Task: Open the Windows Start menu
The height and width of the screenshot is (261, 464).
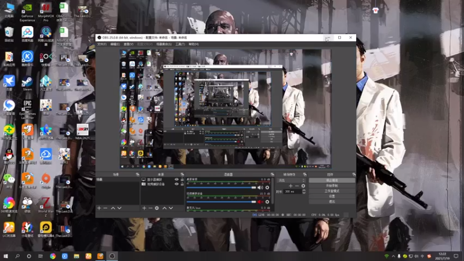Action: point(6,256)
